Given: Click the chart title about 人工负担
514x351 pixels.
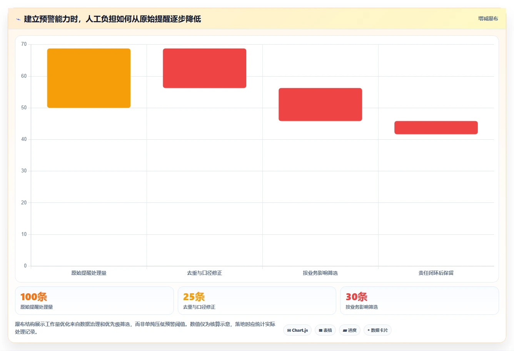Looking at the screenshot, I should click(x=112, y=19).
